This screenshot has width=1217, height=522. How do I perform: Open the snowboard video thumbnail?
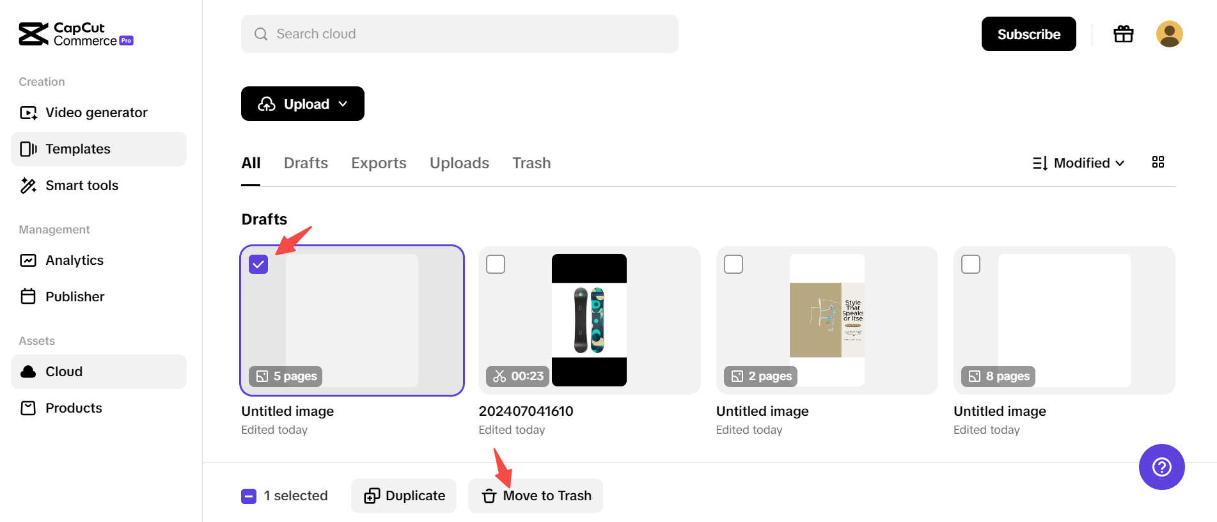click(589, 320)
